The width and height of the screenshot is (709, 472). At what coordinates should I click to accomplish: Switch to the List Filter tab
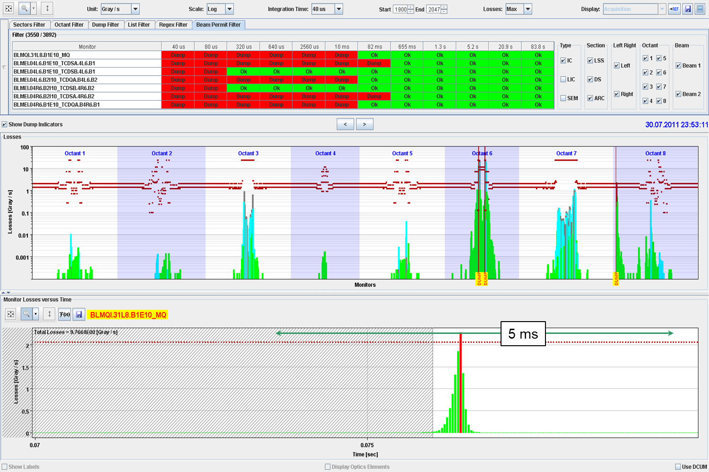(x=138, y=25)
